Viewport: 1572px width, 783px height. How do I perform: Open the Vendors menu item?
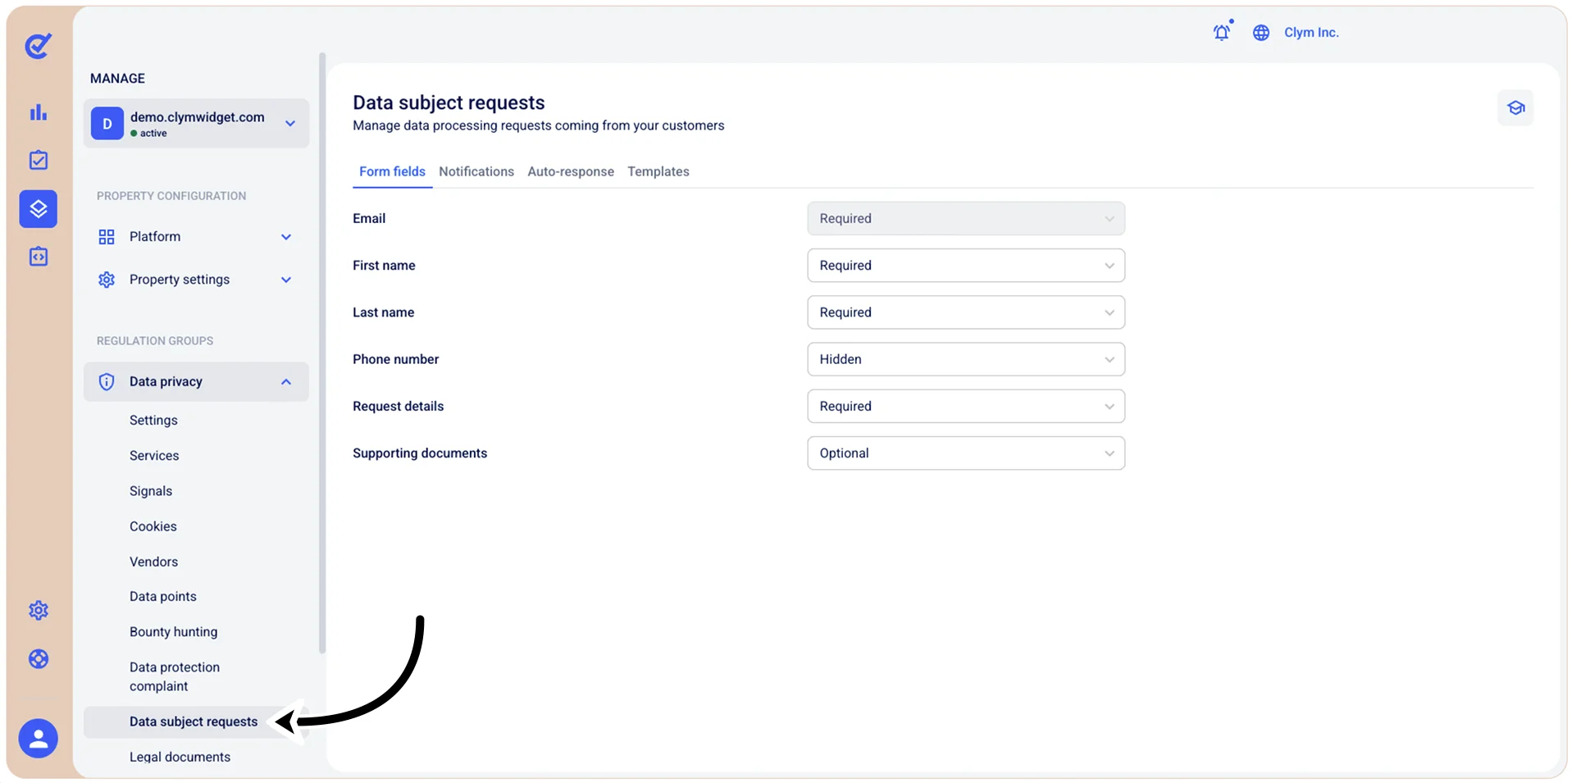coord(153,562)
